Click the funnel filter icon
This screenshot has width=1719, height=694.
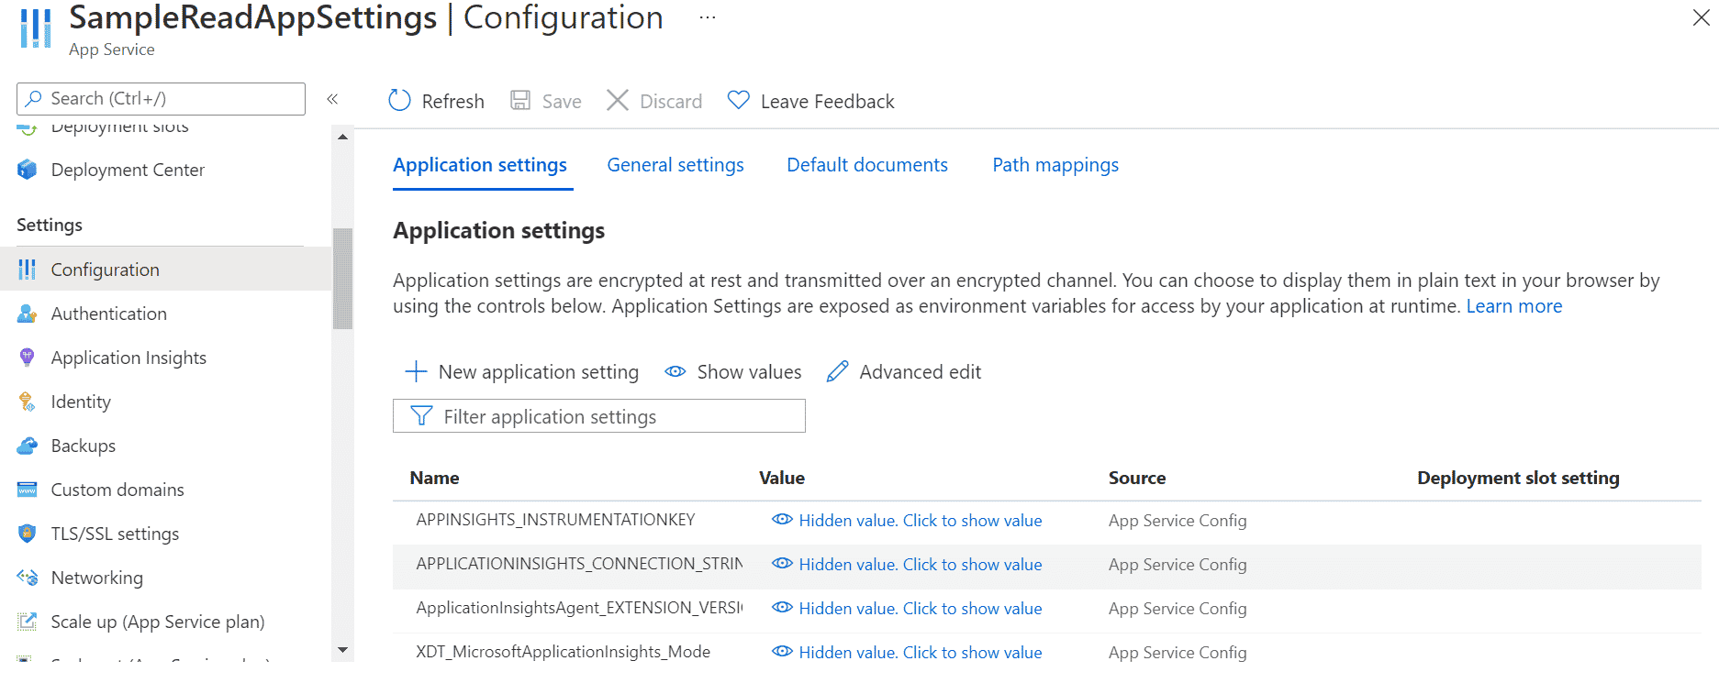[x=421, y=416]
